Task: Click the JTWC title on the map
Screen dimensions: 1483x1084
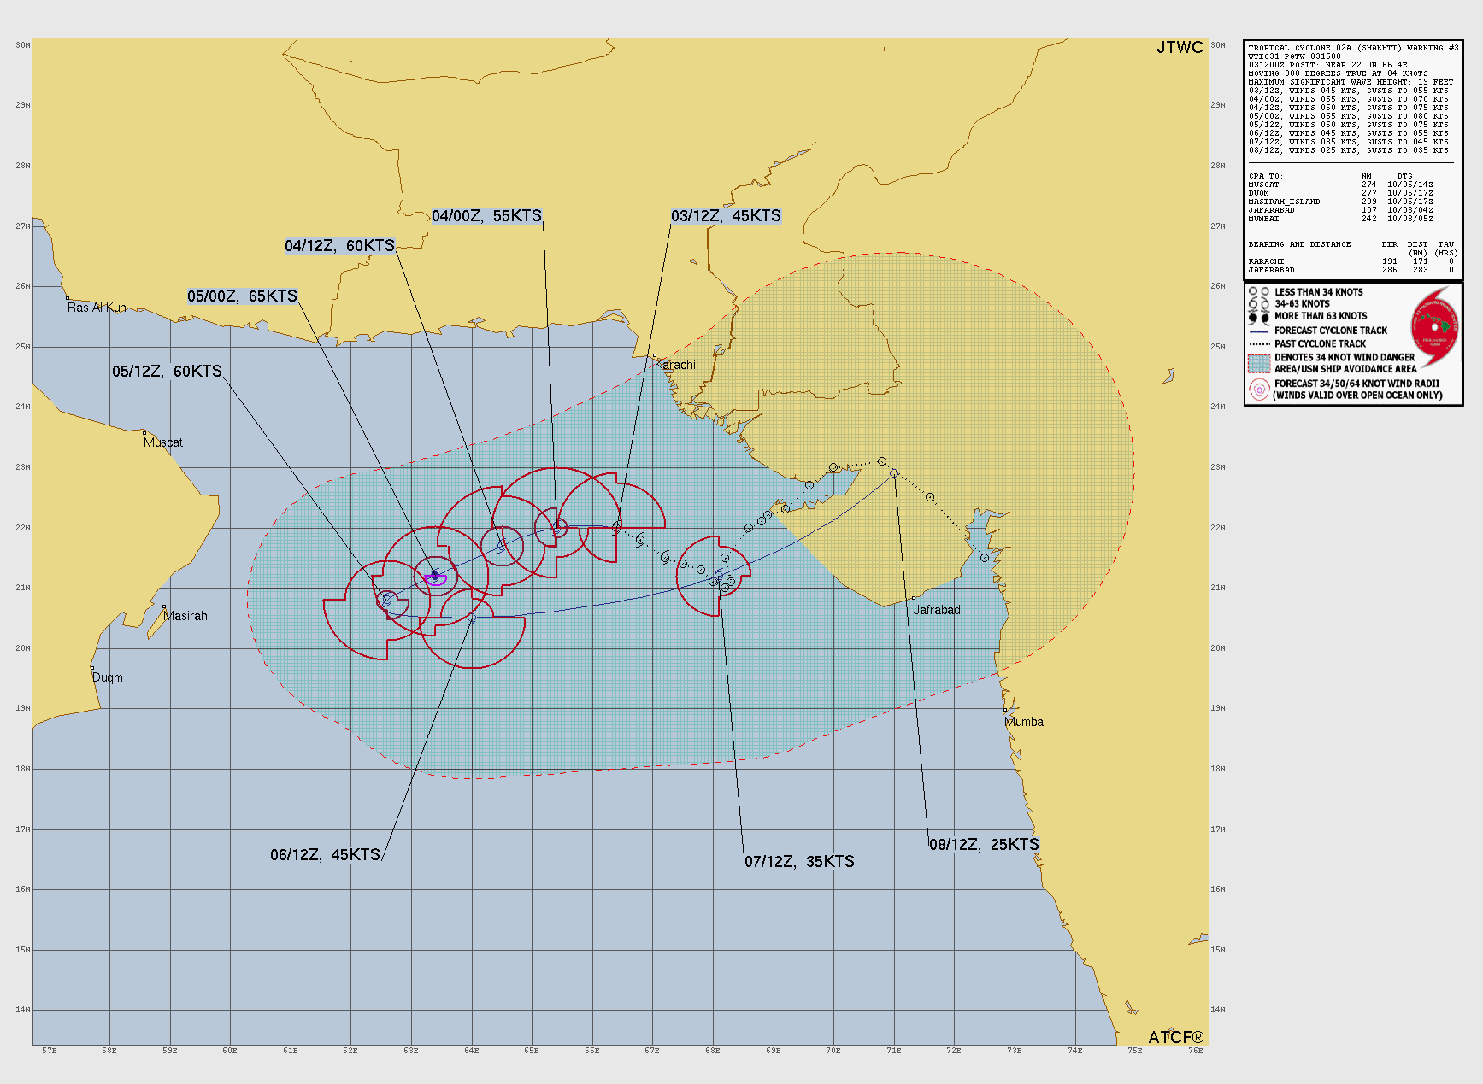Action: (1180, 48)
